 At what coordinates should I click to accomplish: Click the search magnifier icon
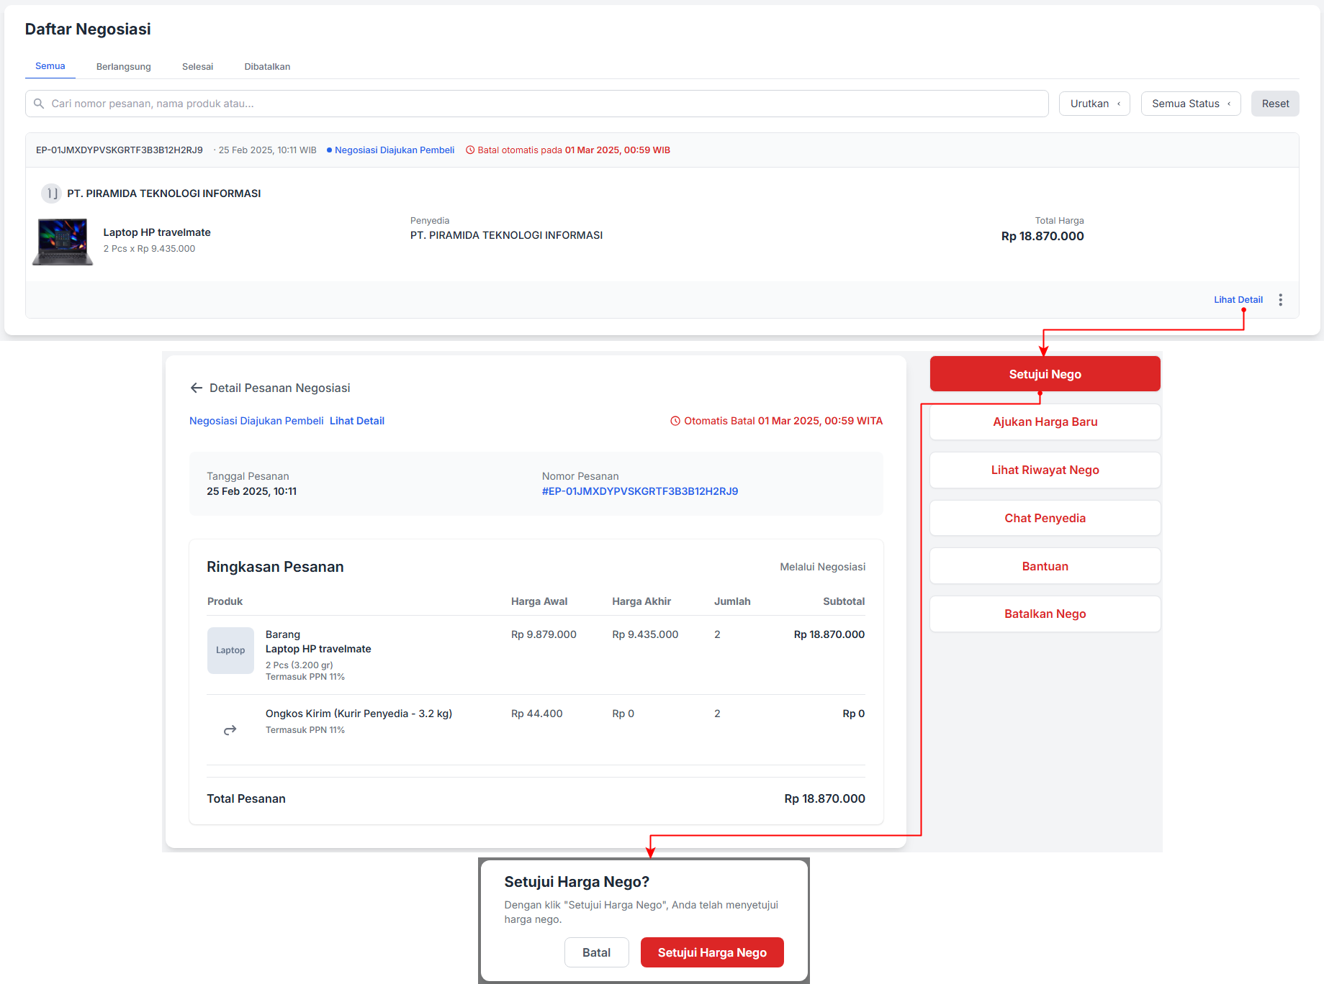click(x=39, y=104)
